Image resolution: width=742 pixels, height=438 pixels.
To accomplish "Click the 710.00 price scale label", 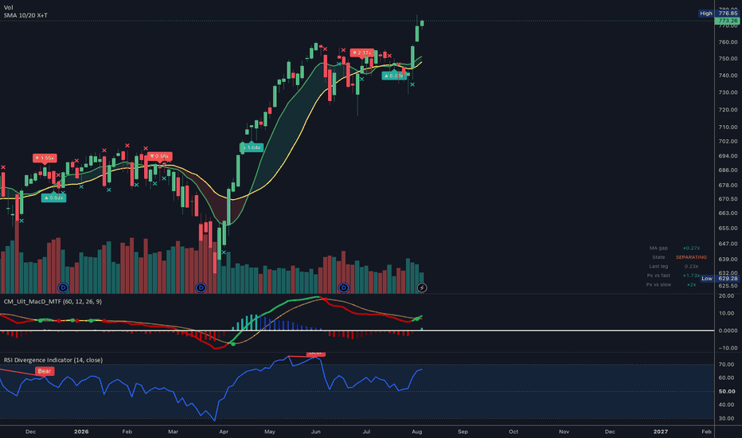I will pyautogui.click(x=728, y=127).
